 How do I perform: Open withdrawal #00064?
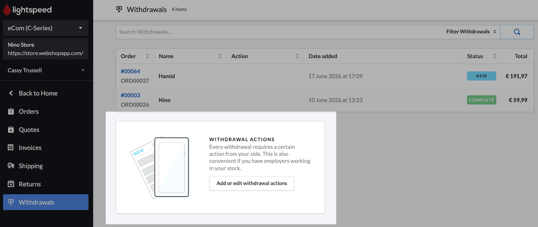[x=130, y=71]
